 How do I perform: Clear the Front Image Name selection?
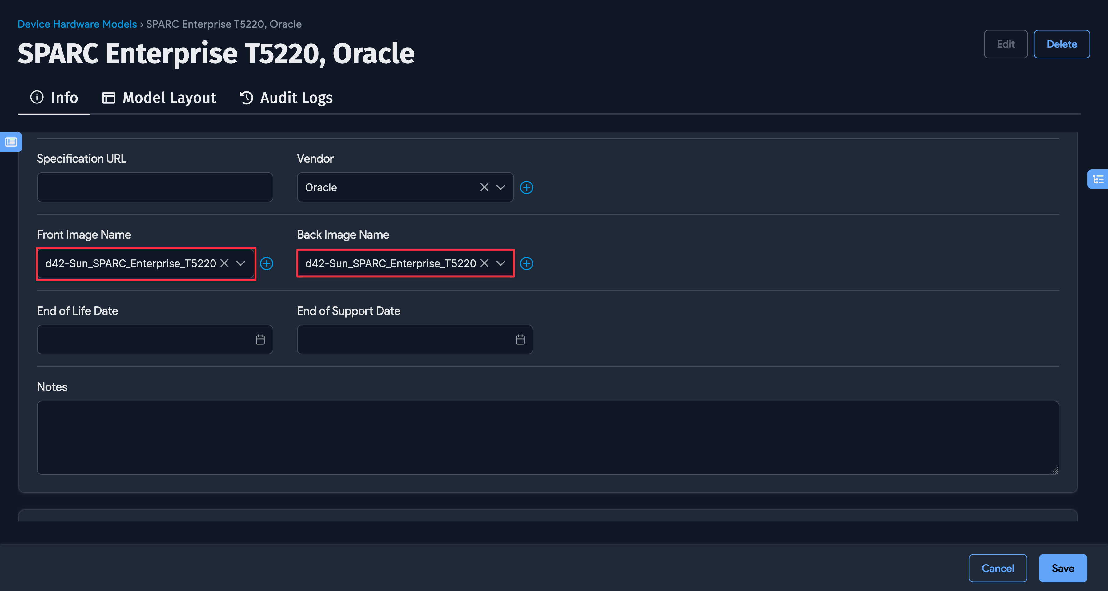tap(224, 264)
